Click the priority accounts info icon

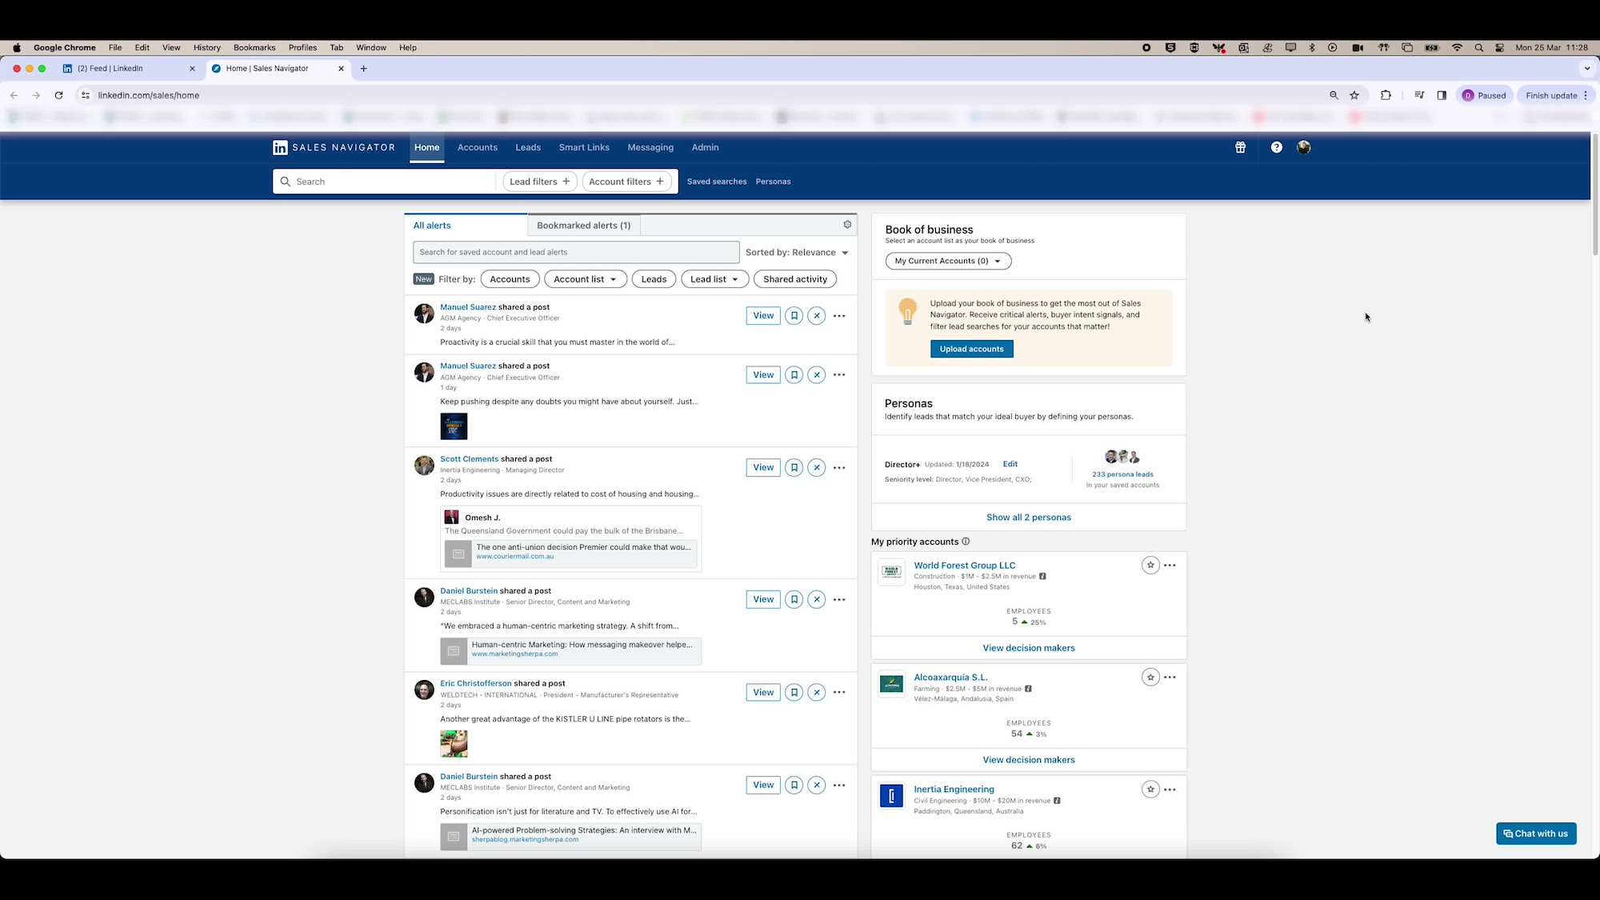966,542
